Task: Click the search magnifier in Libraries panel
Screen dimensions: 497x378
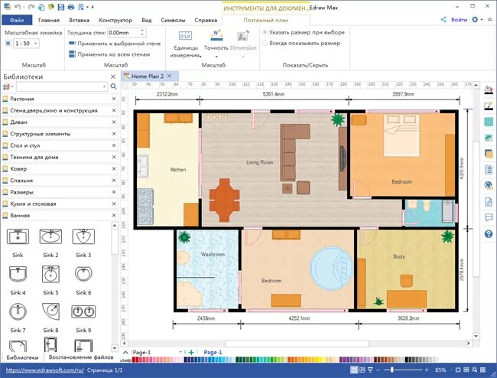Action: point(113,86)
